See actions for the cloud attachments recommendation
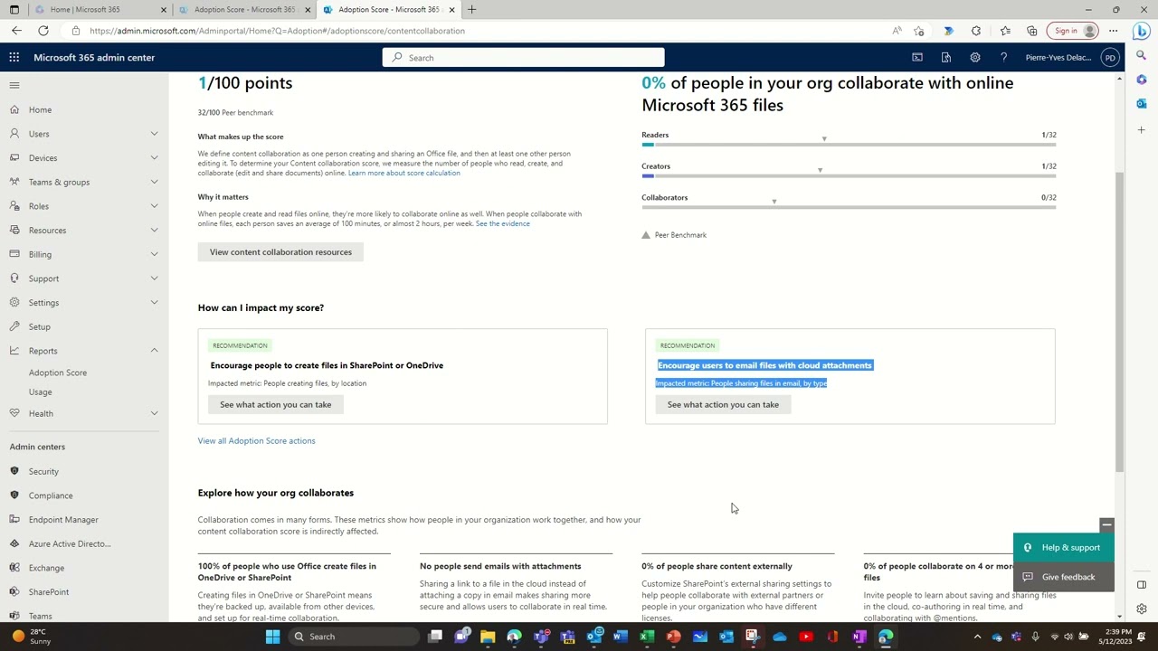Screen dimensions: 1158x651 pyautogui.click(x=723, y=404)
